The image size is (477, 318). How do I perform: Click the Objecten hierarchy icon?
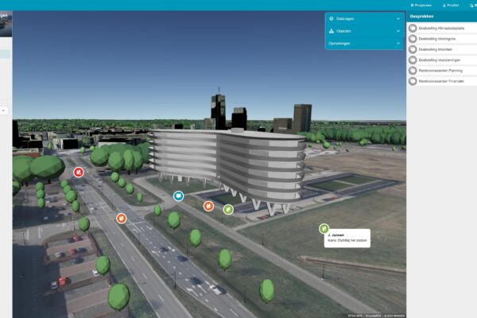[332, 31]
